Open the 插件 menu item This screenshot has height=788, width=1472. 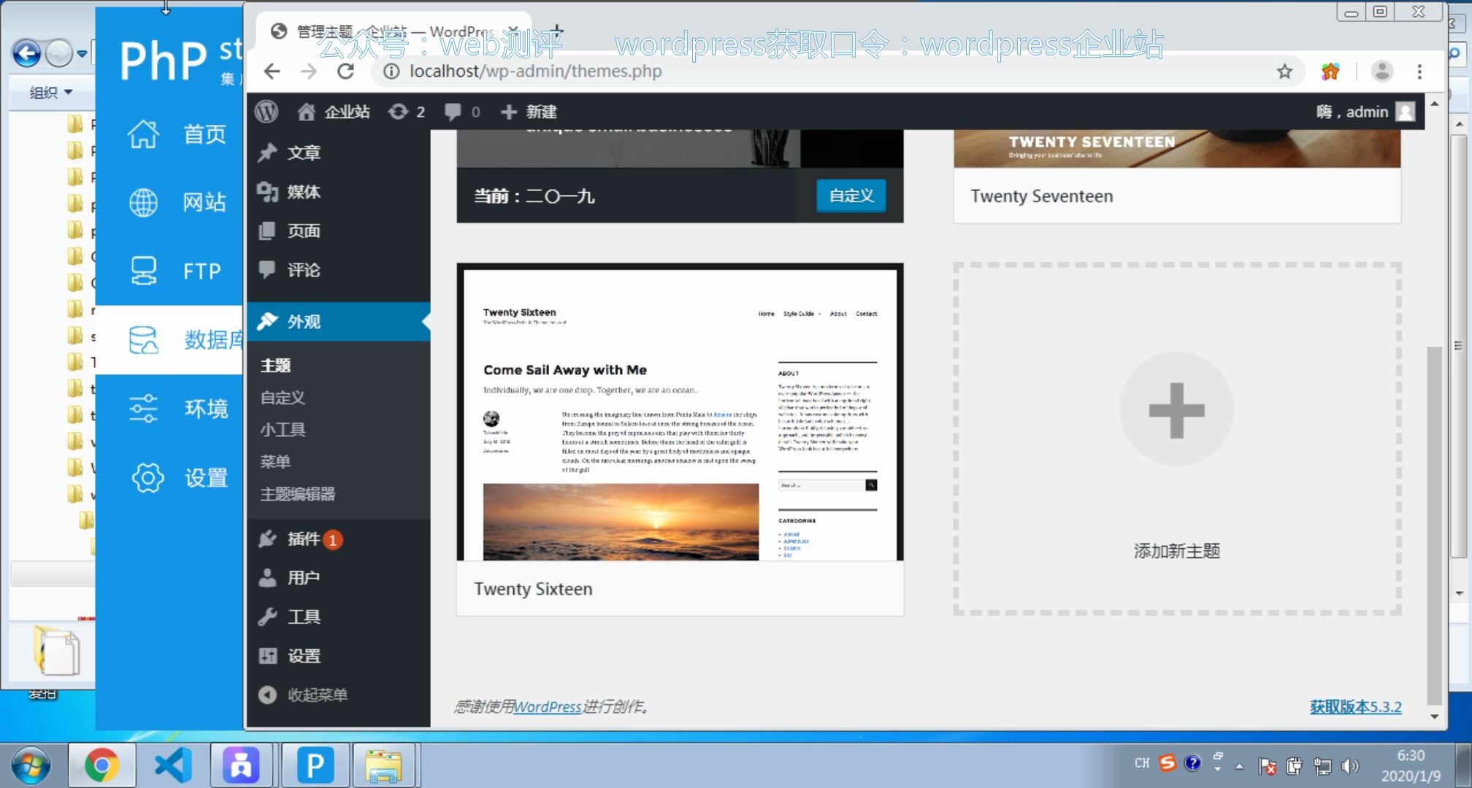pos(303,539)
